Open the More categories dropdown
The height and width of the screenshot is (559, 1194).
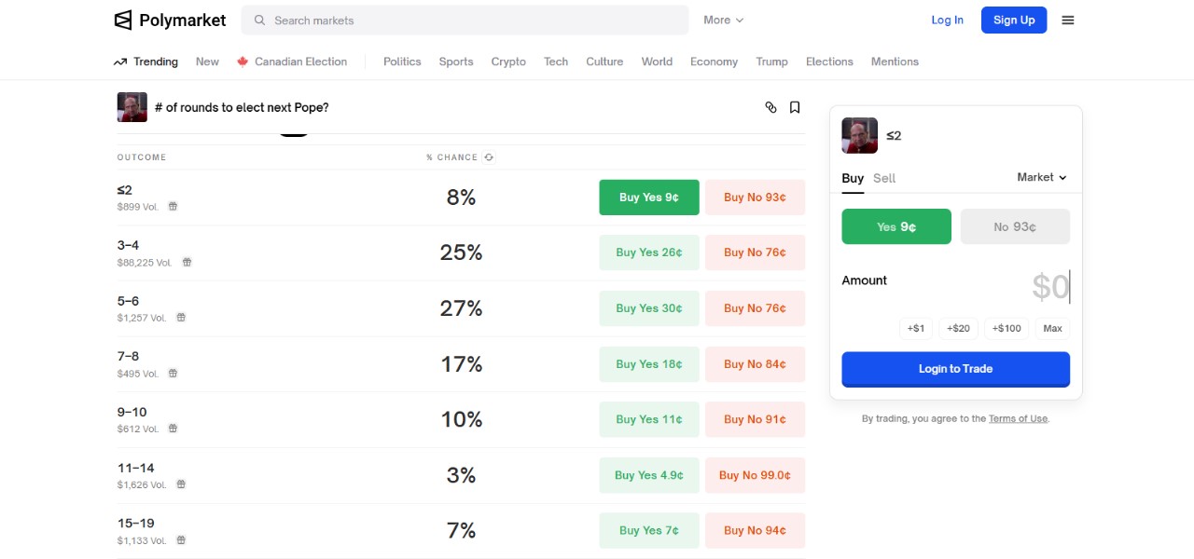click(x=723, y=20)
